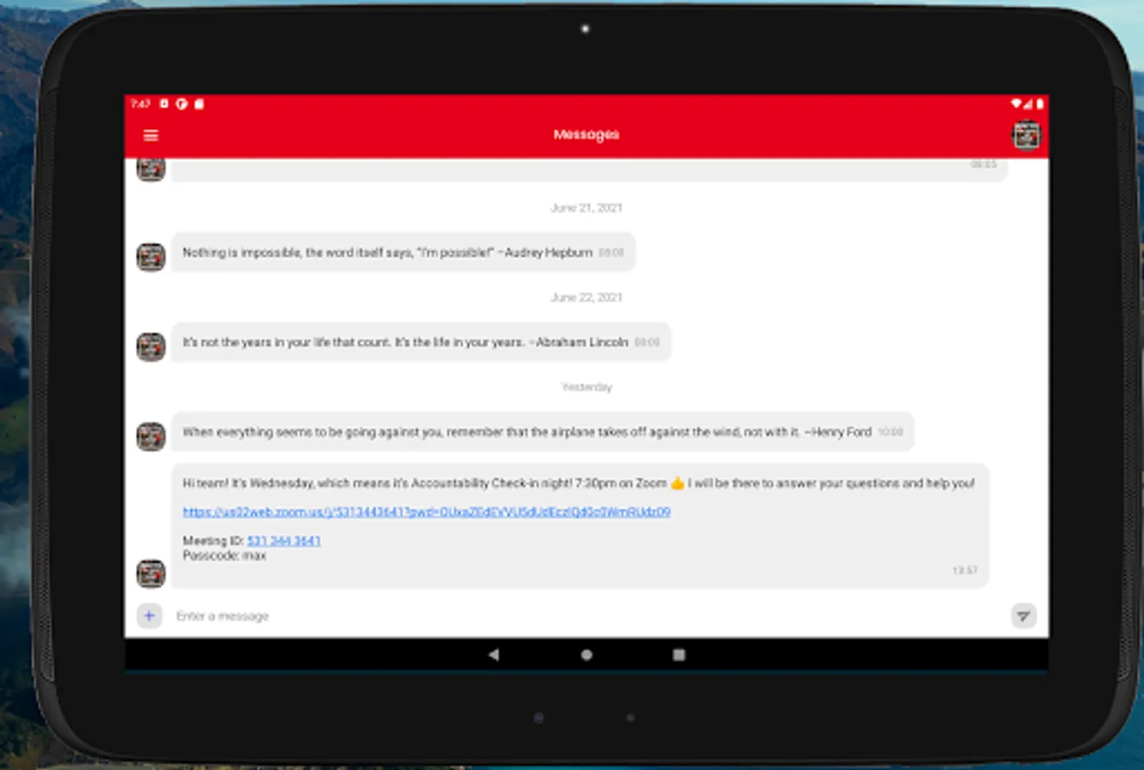
Task: Open the Zoom meeting URL link
Action: point(426,512)
